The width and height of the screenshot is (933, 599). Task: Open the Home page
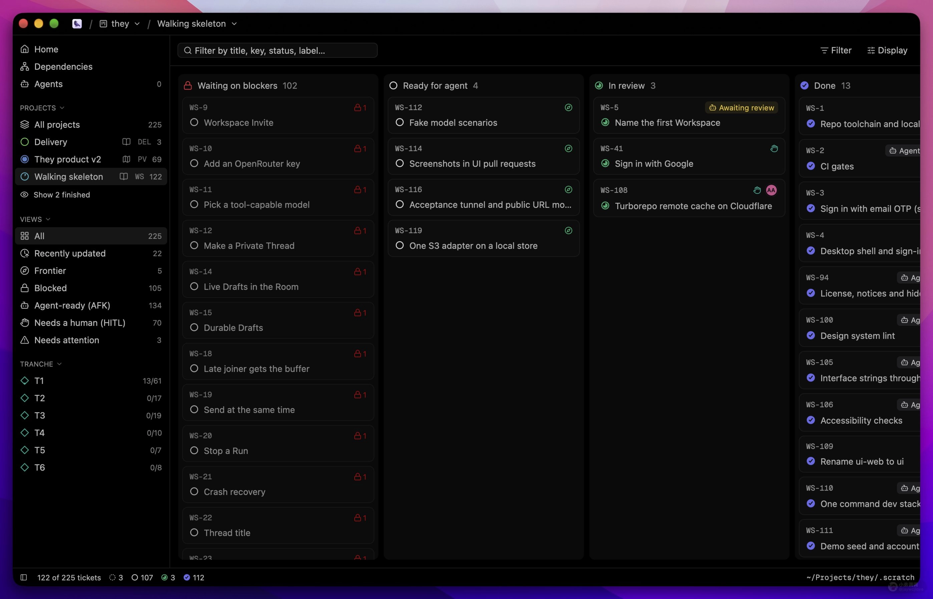pos(91,49)
